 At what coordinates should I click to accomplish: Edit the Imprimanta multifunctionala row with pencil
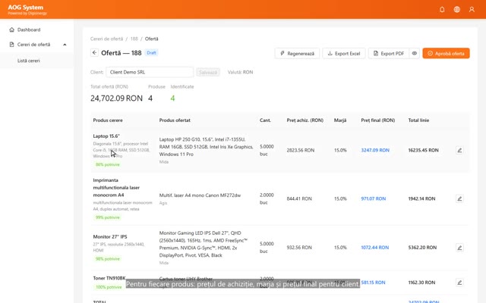(459, 198)
